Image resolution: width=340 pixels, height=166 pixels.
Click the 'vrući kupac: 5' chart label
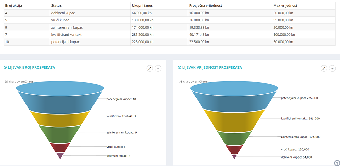[116, 147]
